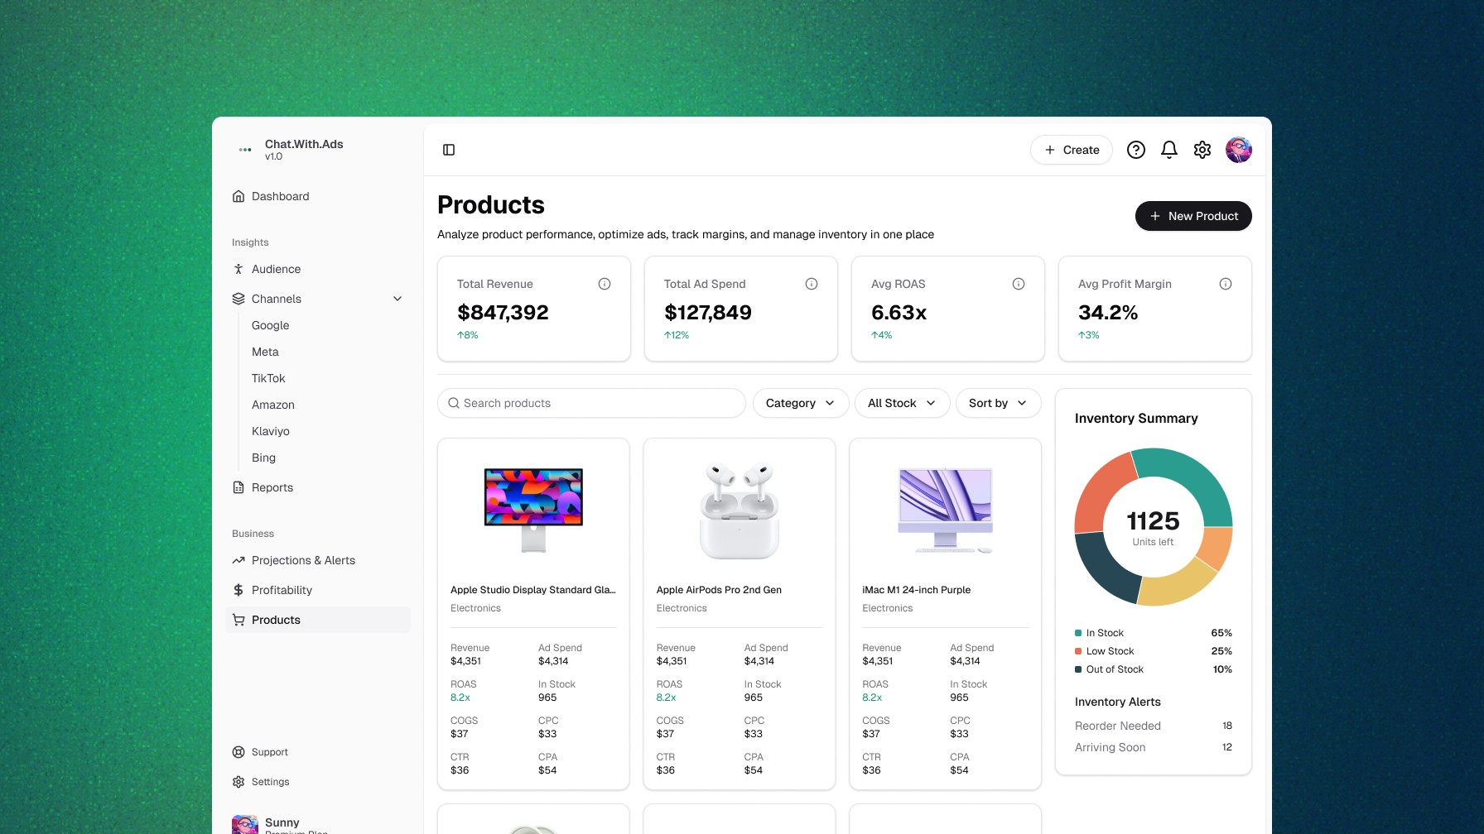The height and width of the screenshot is (834, 1484).
Task: Open Apple AirPods Pro product image
Action: [740, 510]
